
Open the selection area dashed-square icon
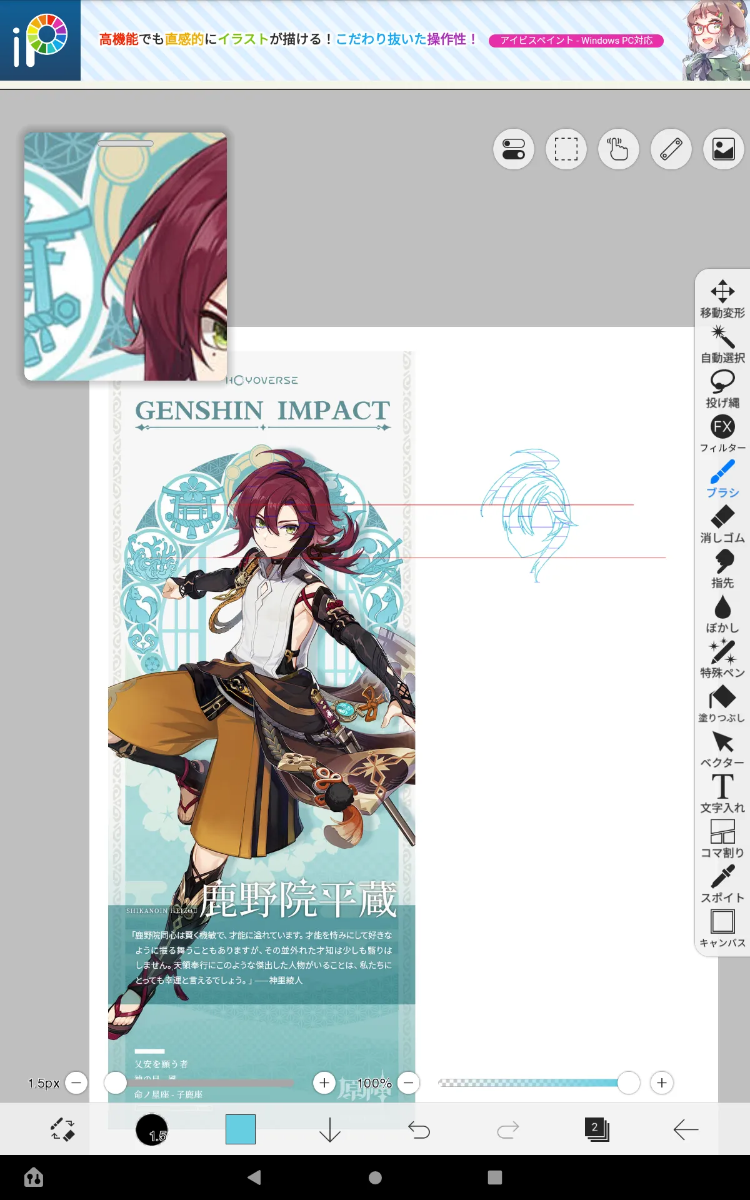click(x=566, y=149)
